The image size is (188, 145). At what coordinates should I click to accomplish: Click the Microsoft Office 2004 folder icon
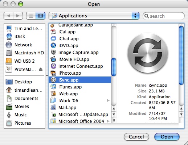click(53, 121)
